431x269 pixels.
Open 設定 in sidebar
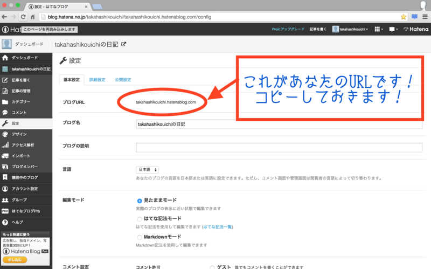click(x=26, y=123)
